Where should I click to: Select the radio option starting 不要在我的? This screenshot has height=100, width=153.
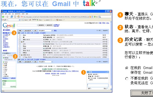point(127,78)
